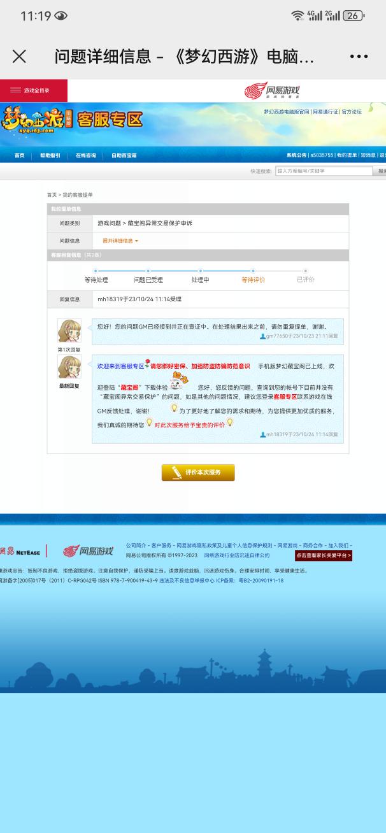Tap the eye icon beside the clock

61,17
